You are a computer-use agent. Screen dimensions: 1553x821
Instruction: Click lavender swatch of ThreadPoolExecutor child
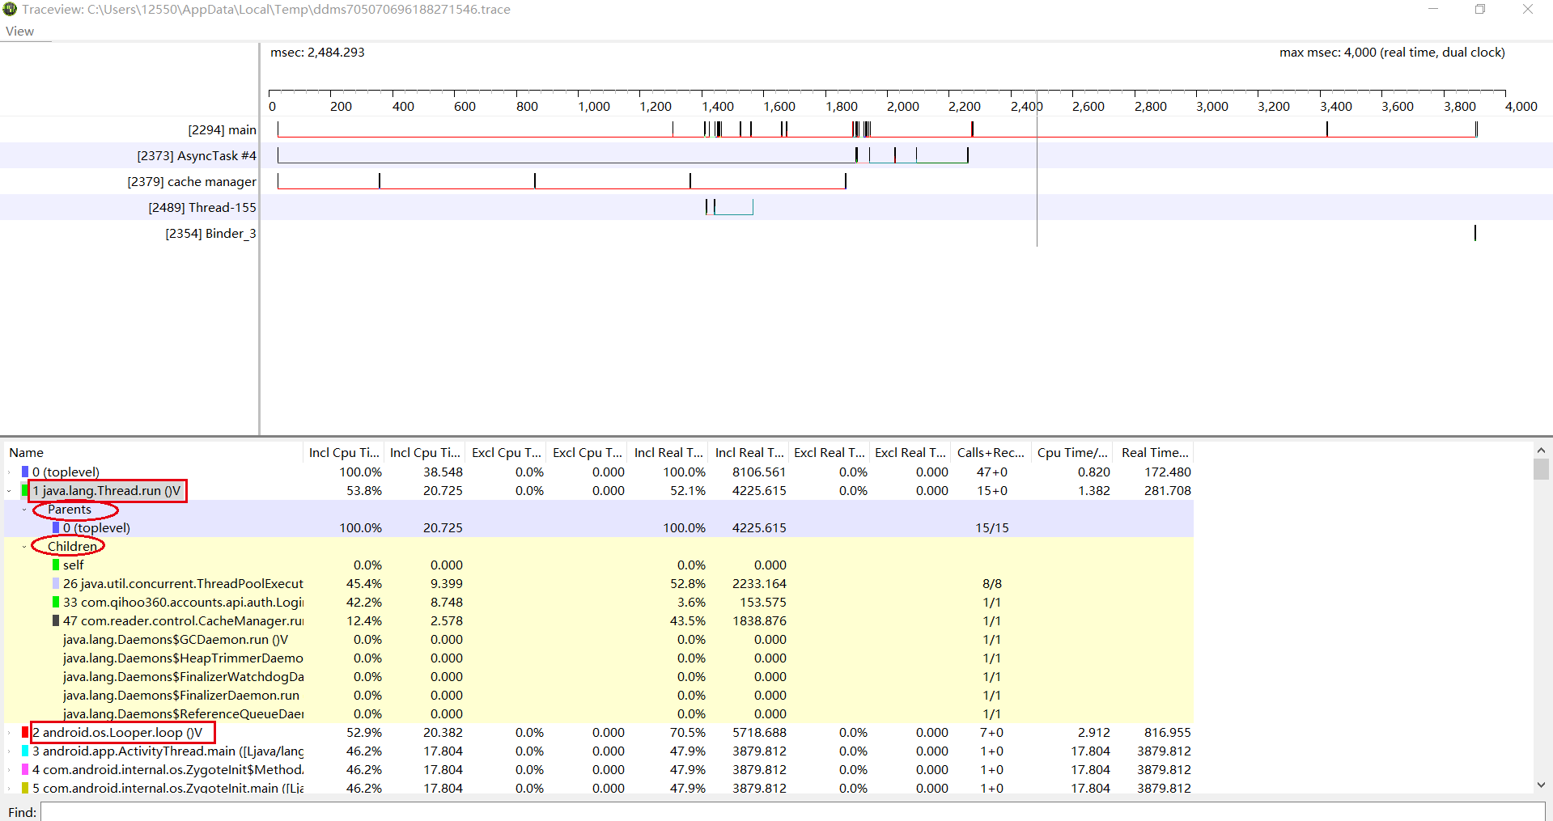[56, 583]
